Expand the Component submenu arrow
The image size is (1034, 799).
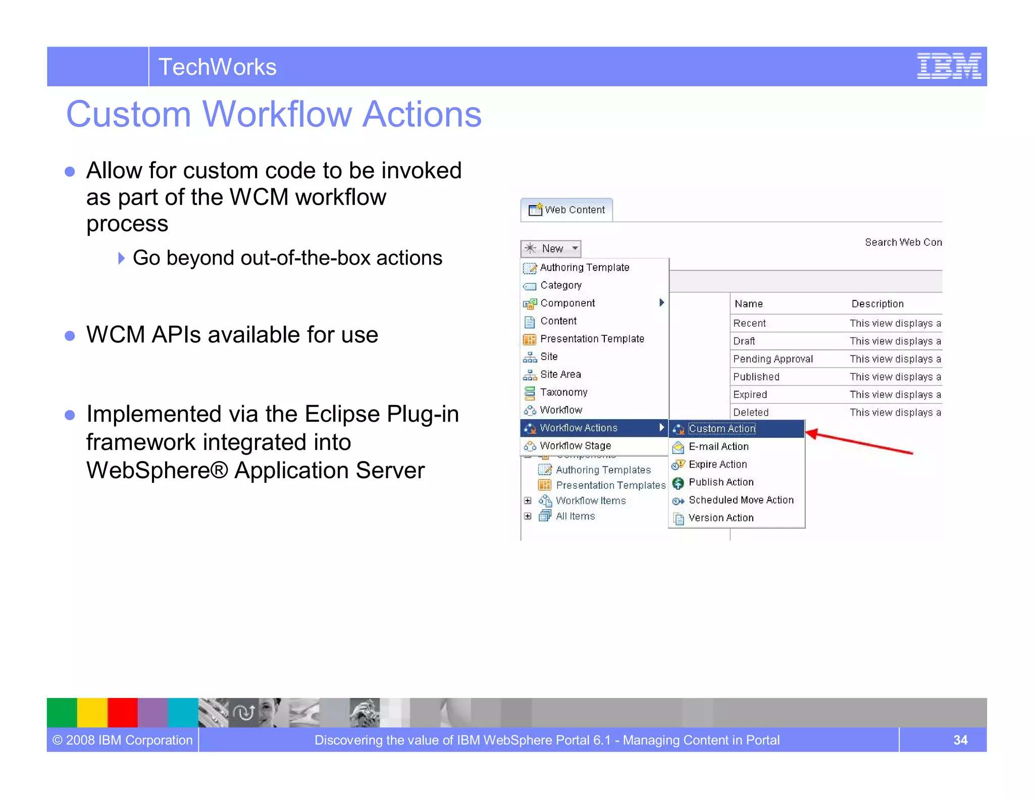[x=661, y=303]
